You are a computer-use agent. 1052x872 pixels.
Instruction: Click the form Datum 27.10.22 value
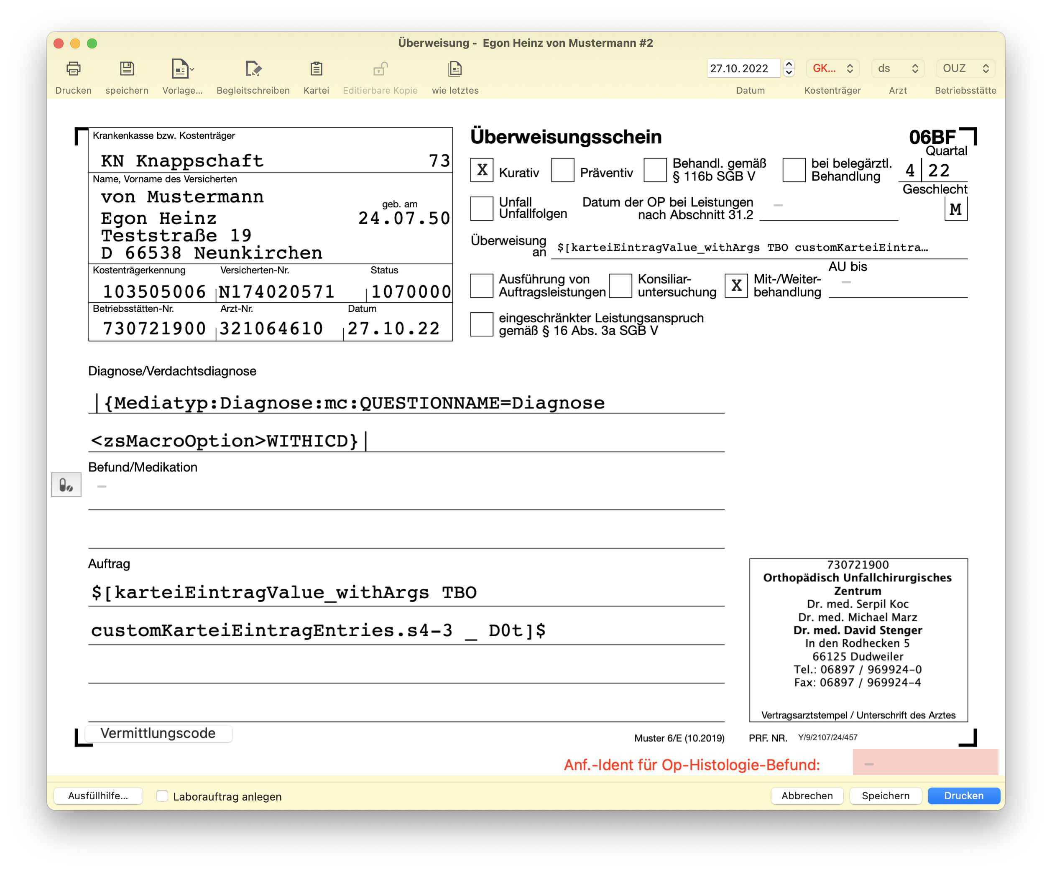394,329
